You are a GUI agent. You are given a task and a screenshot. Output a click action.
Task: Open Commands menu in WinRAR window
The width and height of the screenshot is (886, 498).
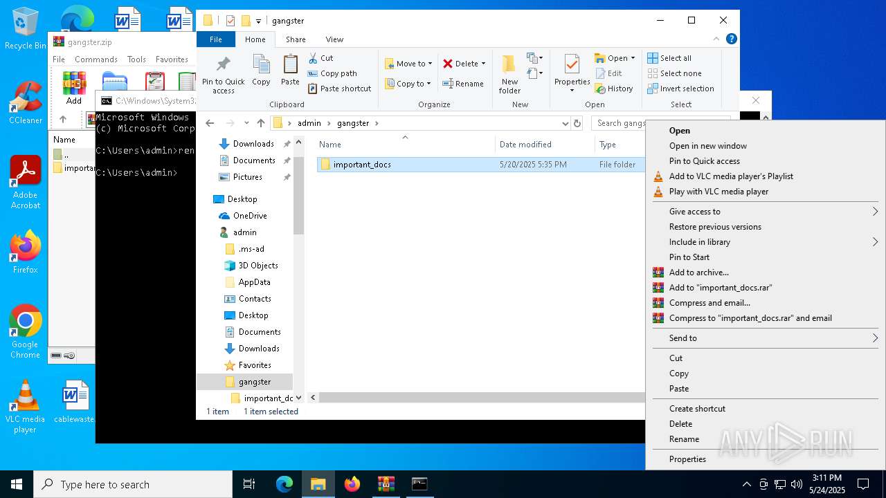(96, 59)
